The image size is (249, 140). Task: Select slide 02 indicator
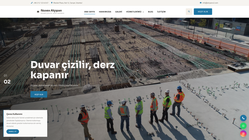7,82
